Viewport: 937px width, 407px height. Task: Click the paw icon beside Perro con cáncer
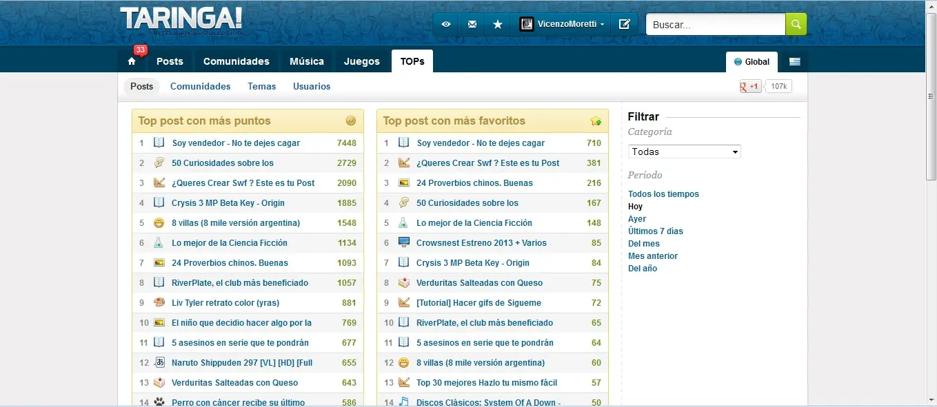pos(159,402)
